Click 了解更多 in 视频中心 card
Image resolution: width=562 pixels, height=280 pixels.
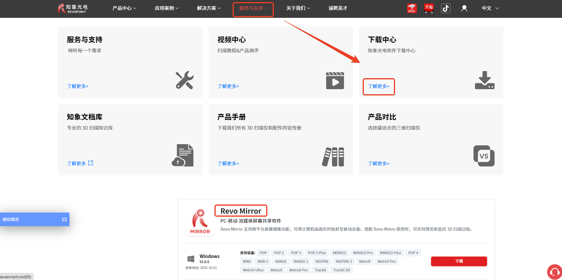coord(228,86)
